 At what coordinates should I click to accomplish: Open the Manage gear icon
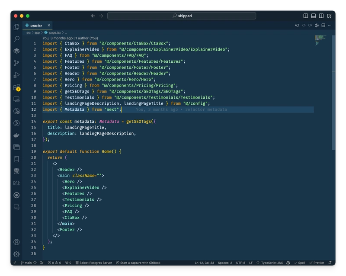point(16,254)
